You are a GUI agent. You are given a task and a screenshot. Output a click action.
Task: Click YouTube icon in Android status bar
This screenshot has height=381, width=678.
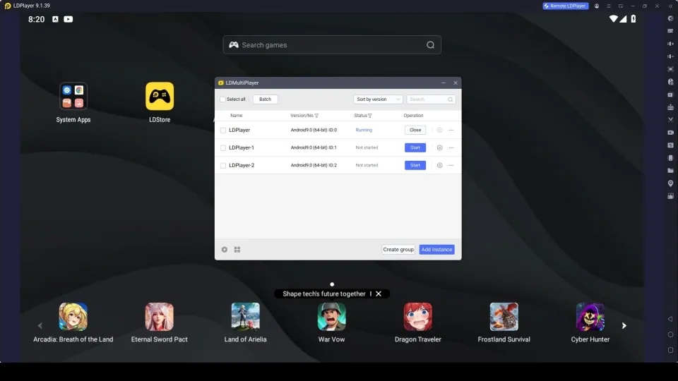pyautogui.click(x=69, y=19)
